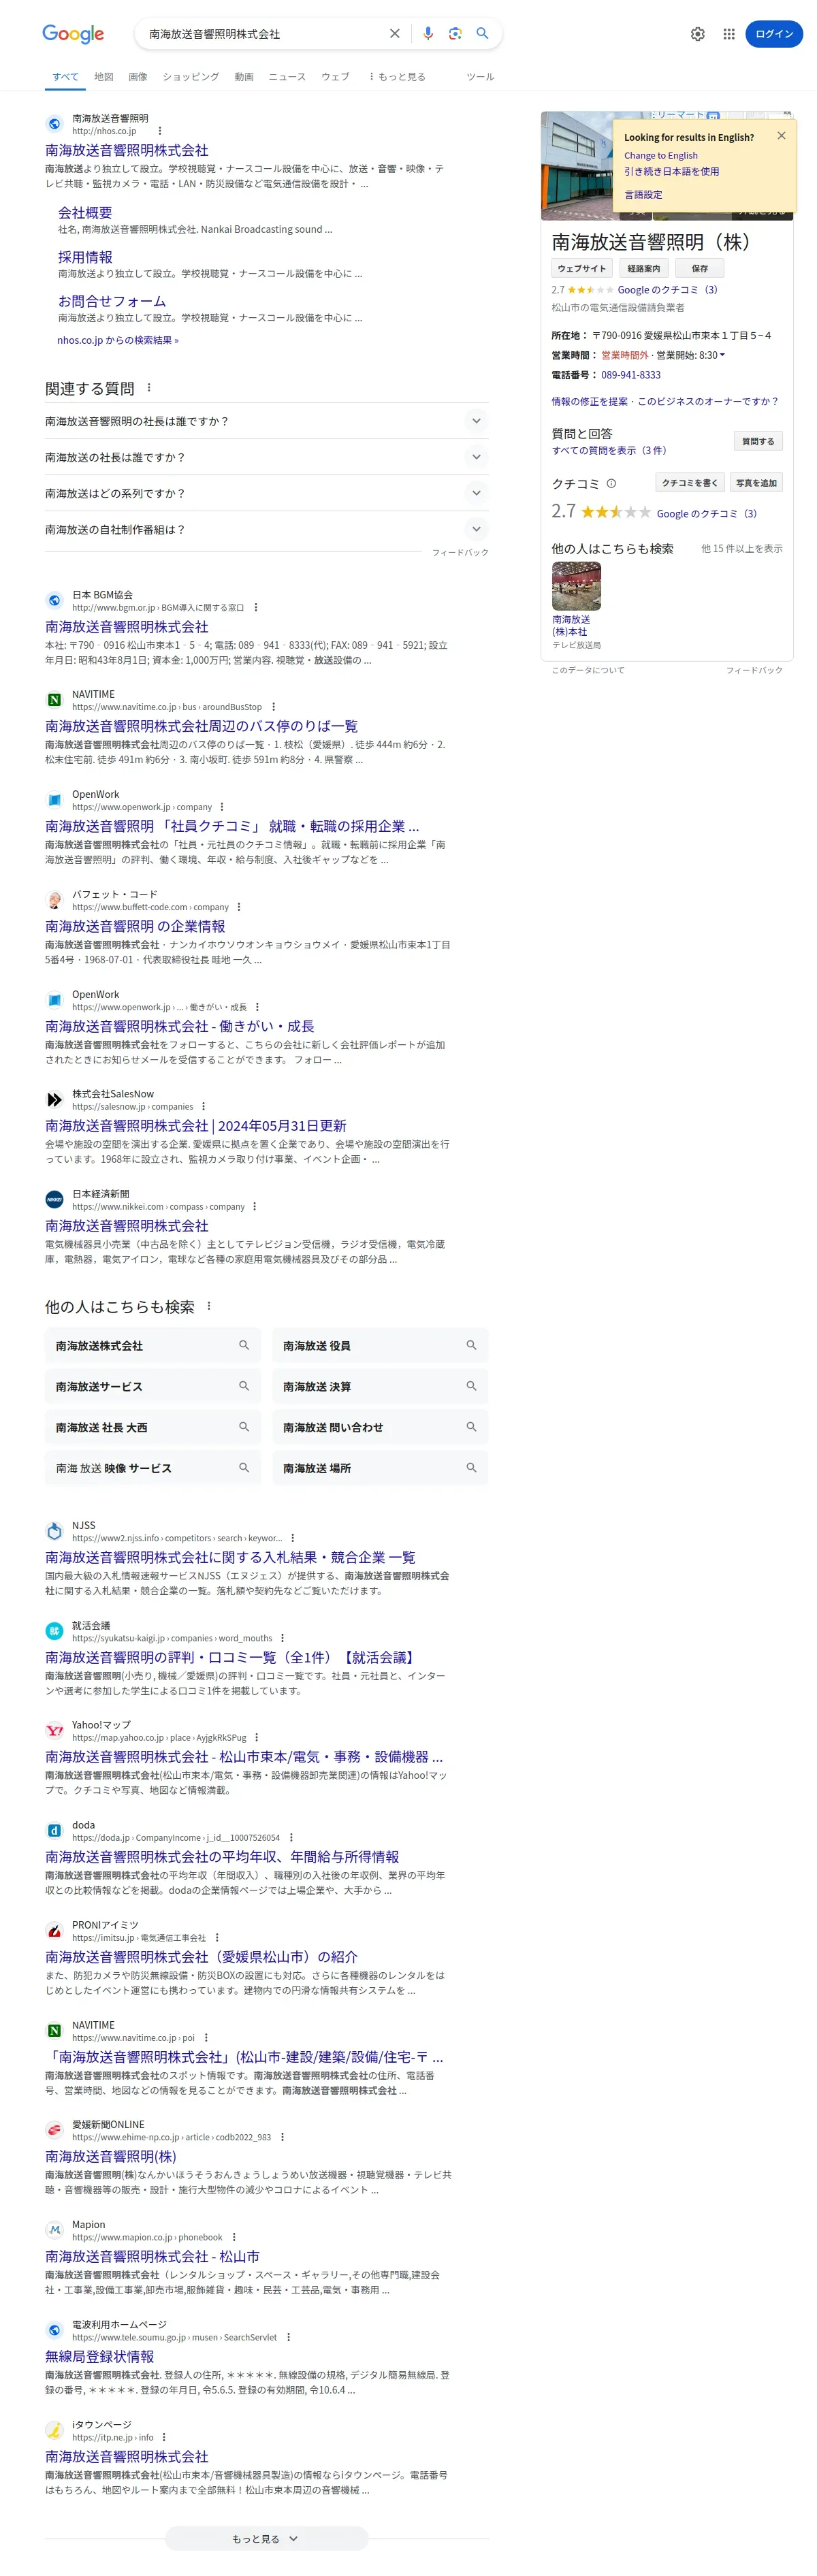Expand question 南海放送の社長は誰ですか？

266,457
